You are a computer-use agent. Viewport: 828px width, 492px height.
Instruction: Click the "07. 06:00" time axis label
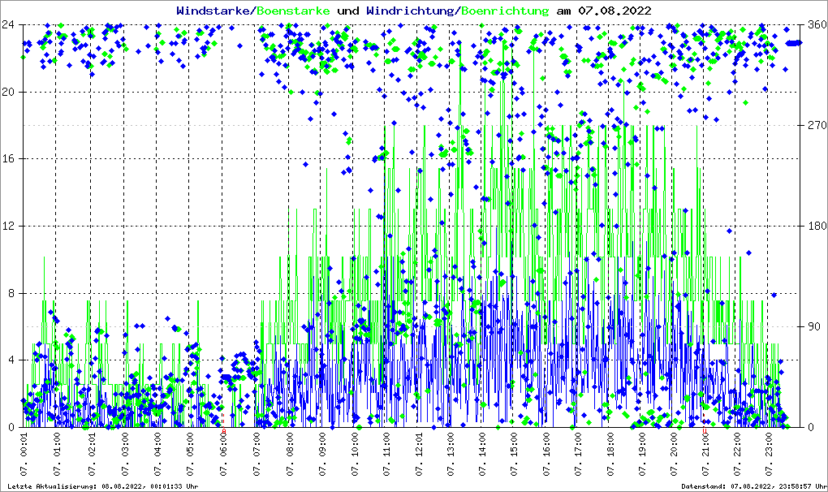coord(223,455)
